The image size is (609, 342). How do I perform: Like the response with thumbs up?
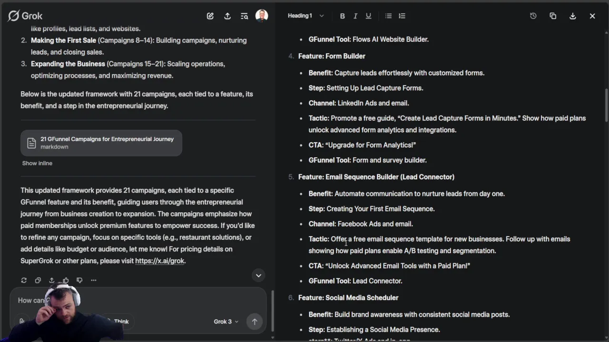pyautogui.click(x=66, y=280)
